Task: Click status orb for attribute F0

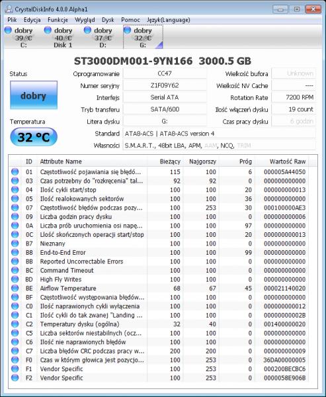Action: pos(15,359)
